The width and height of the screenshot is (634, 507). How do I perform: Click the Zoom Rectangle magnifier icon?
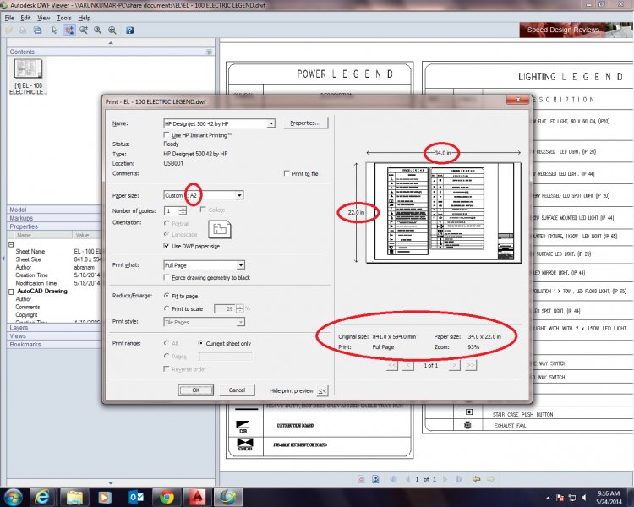tap(98, 30)
